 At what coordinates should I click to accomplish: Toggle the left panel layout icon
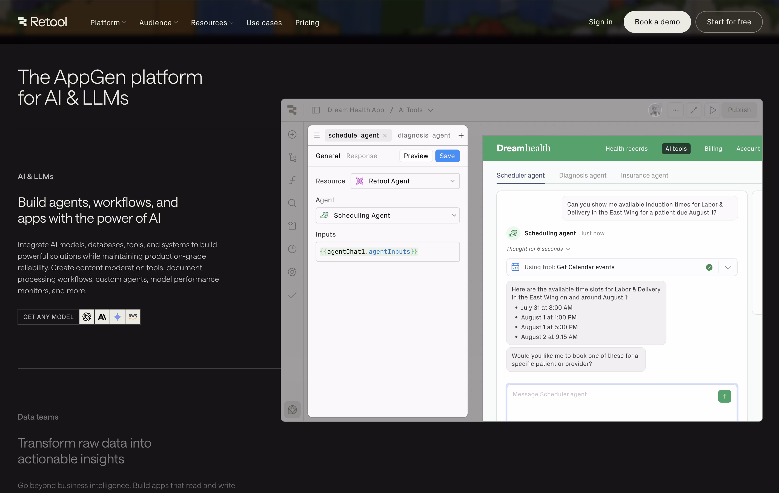click(316, 110)
